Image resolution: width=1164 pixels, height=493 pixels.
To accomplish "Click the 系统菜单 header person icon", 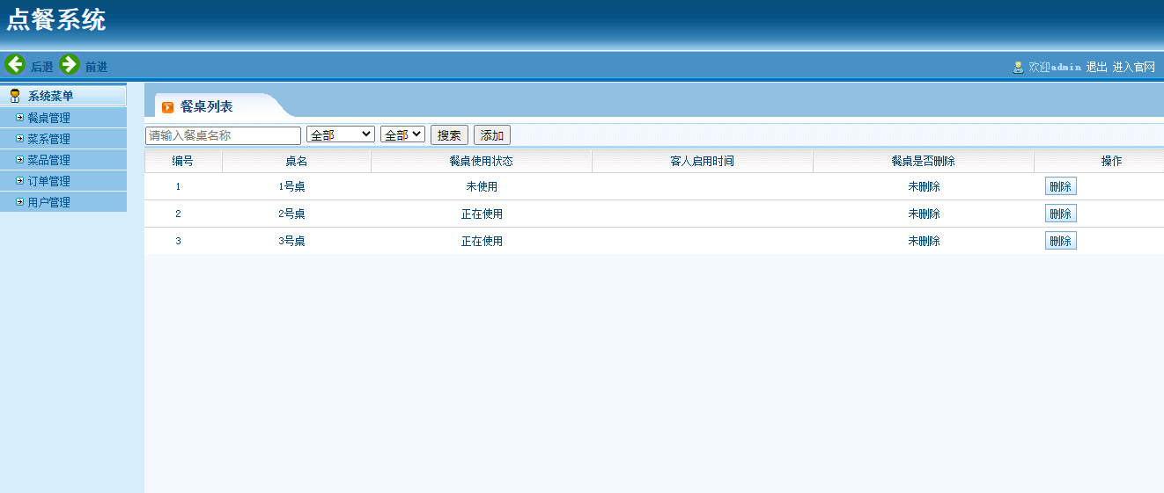I will tap(15, 96).
